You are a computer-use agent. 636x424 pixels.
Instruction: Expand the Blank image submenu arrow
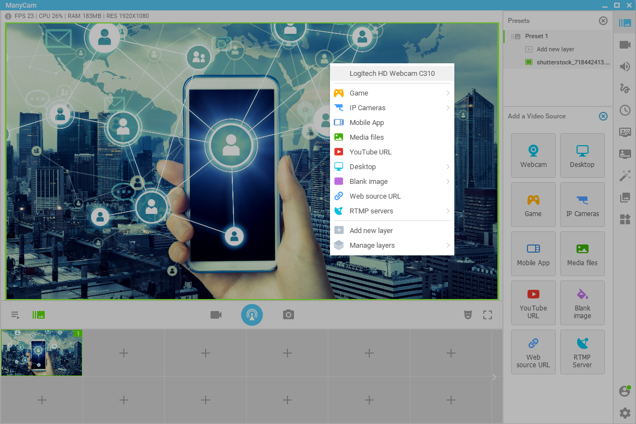pyautogui.click(x=448, y=181)
